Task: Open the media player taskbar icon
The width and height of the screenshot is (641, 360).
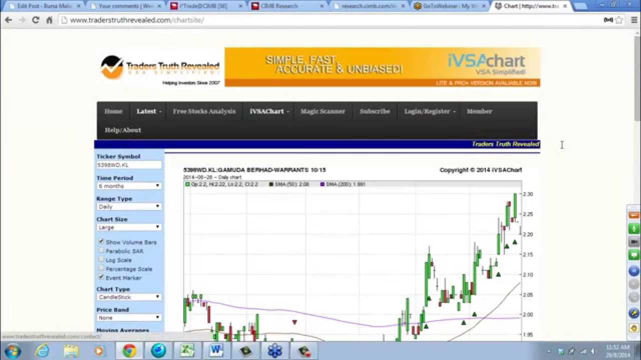Action: (99, 351)
